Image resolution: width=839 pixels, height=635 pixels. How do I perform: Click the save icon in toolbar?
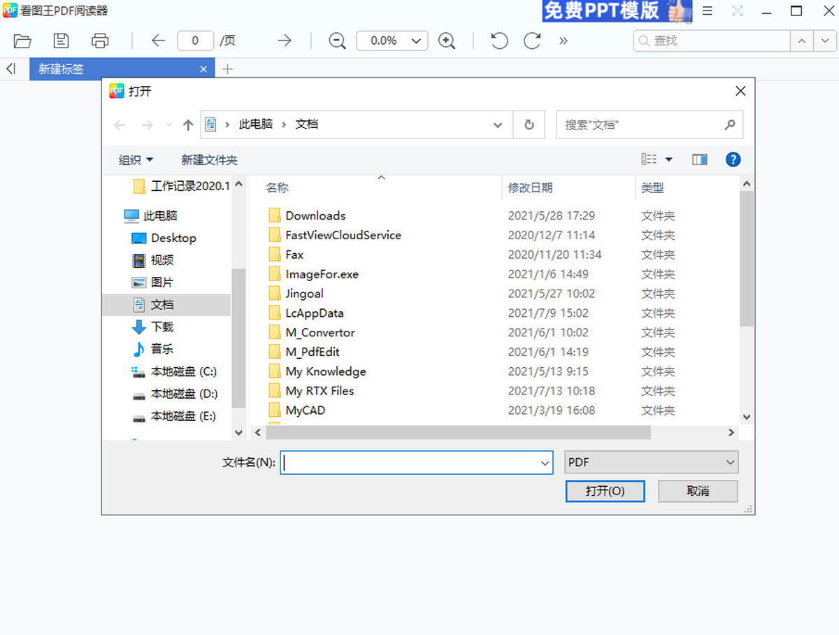pos(62,41)
